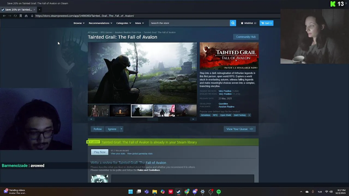Expand the Categories menu
This screenshot has width=349, height=196.
click(x=124, y=23)
